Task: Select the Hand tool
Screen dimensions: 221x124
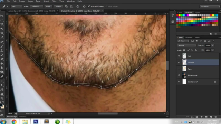Action: [x=2, y=94]
